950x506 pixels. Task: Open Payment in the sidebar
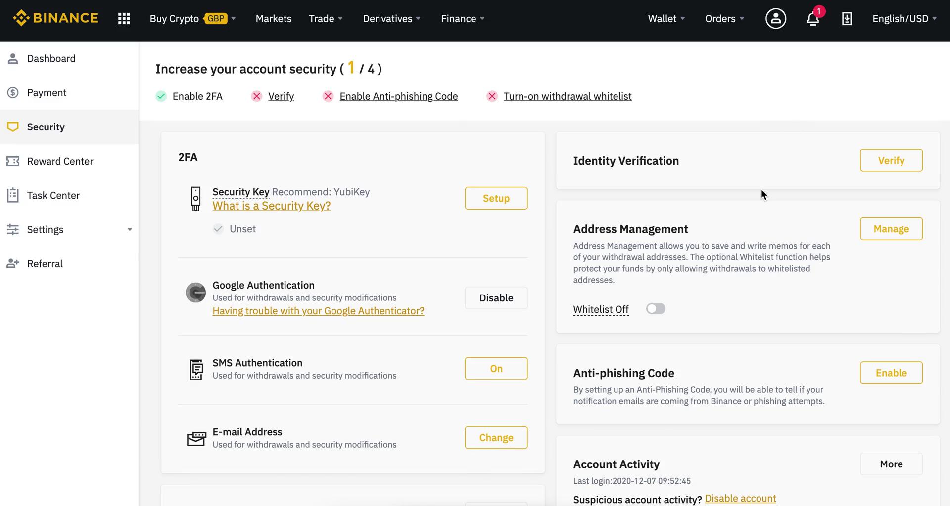tap(69, 92)
